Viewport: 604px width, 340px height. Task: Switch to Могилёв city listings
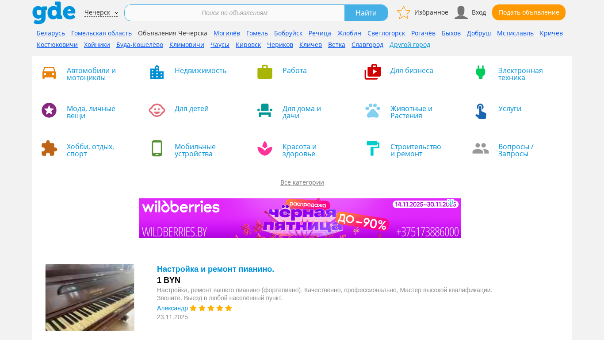pos(227,33)
